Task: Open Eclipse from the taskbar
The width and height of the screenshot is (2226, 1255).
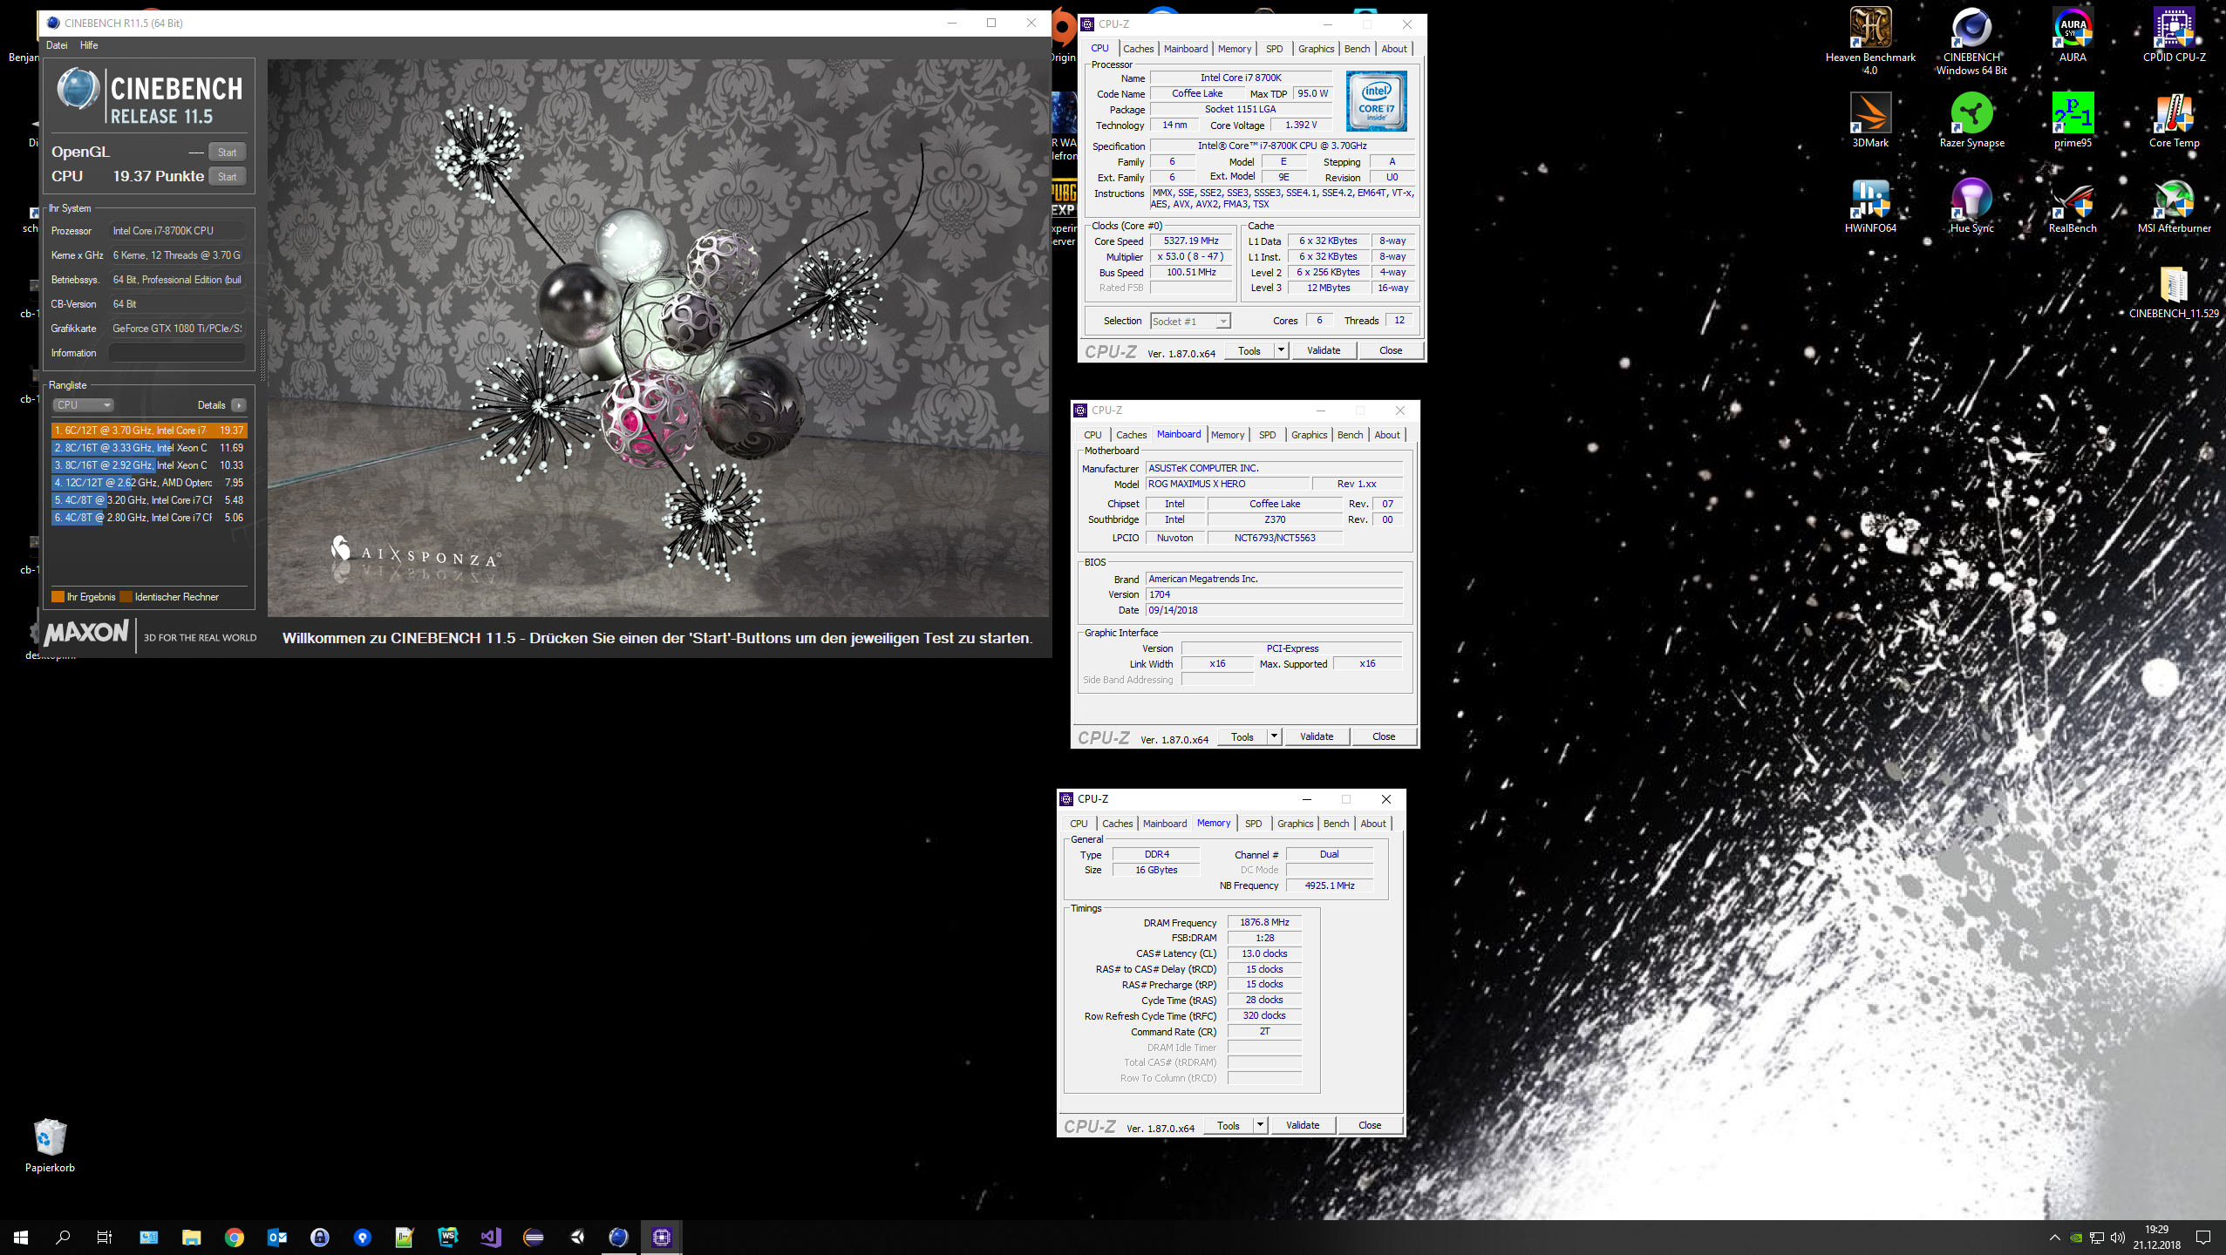Action: pos(534,1237)
